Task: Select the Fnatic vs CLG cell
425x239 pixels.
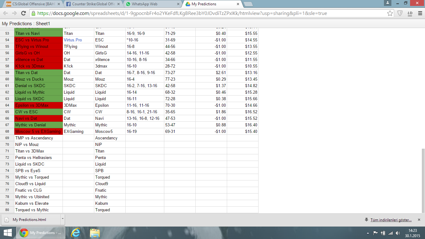Action: pyautogui.click(x=39, y=190)
